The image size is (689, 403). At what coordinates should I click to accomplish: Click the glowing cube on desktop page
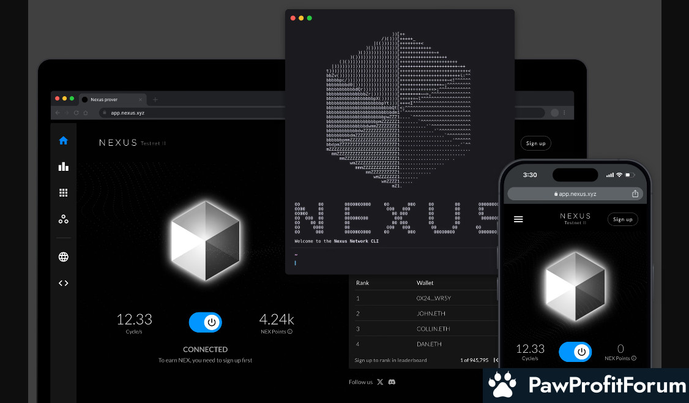[205, 240]
